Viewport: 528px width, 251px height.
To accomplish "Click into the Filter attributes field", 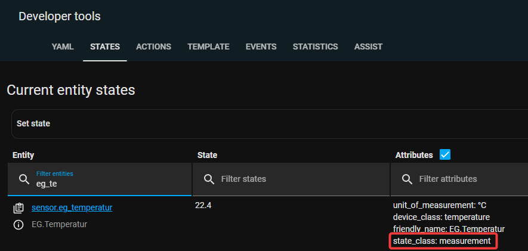I will point(465,179).
